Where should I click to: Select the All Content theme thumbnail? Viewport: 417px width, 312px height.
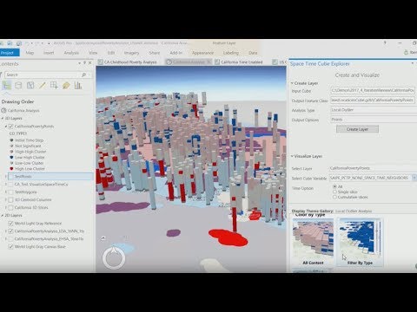313,242
